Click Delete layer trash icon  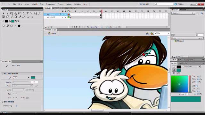(x=51, y=27)
